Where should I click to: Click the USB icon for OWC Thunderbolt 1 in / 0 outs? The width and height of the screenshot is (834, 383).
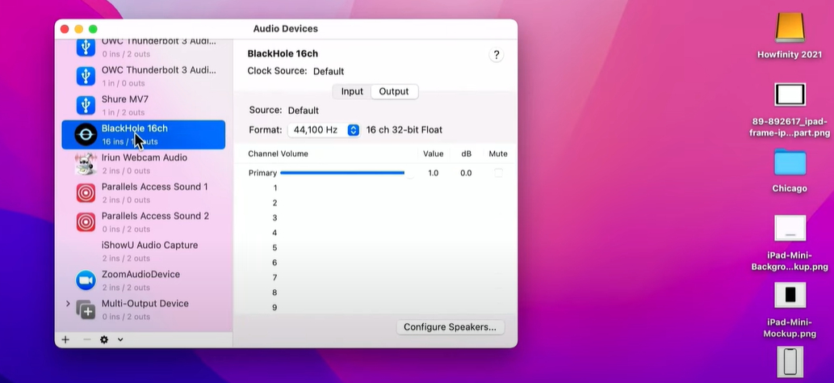86,76
